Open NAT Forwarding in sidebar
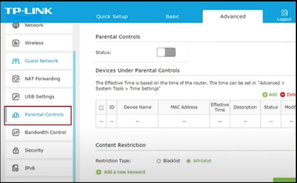 (39, 79)
